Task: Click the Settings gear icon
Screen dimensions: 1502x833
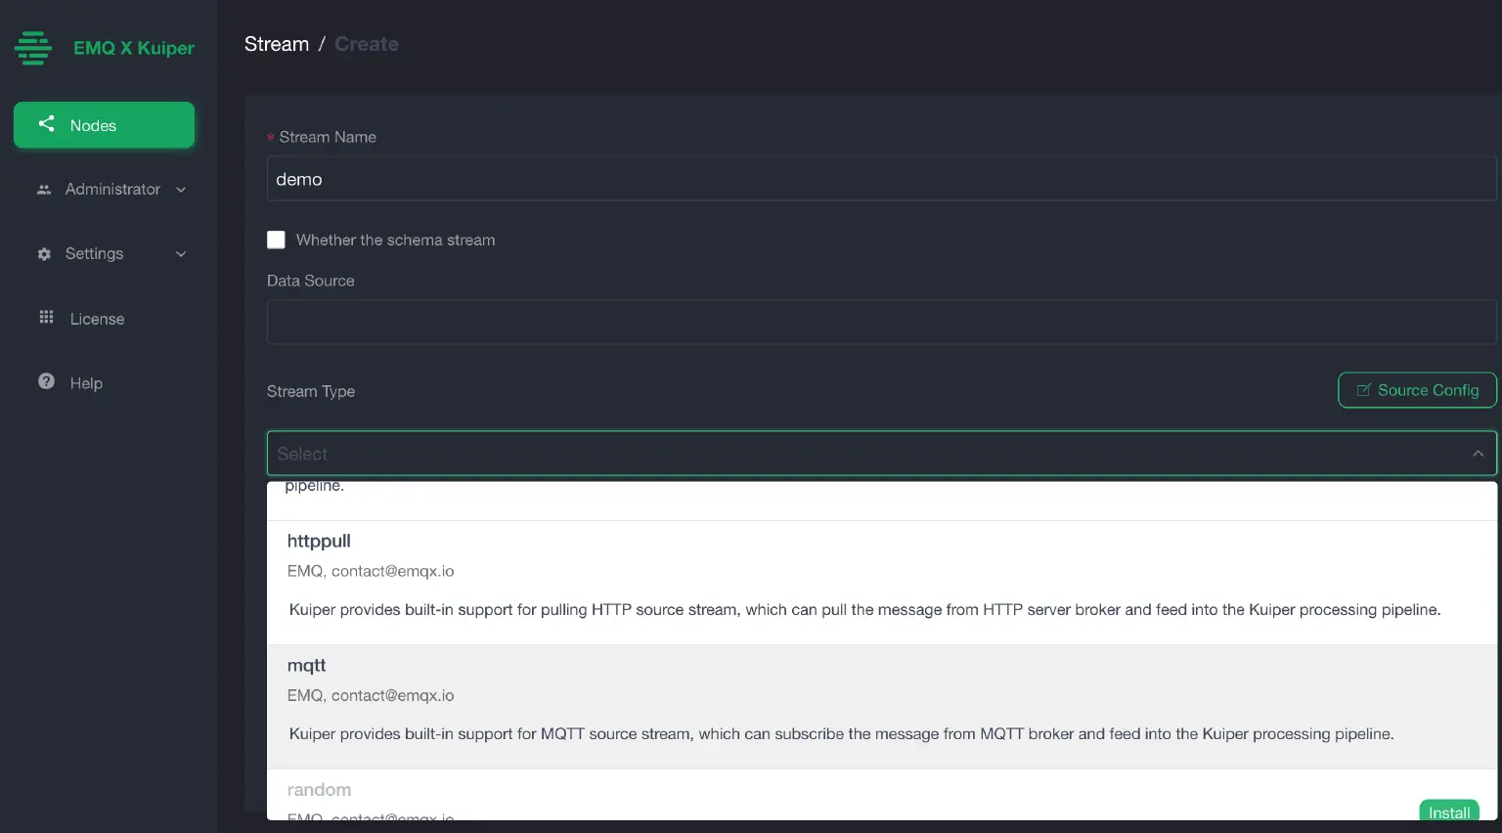Action: pyautogui.click(x=44, y=254)
